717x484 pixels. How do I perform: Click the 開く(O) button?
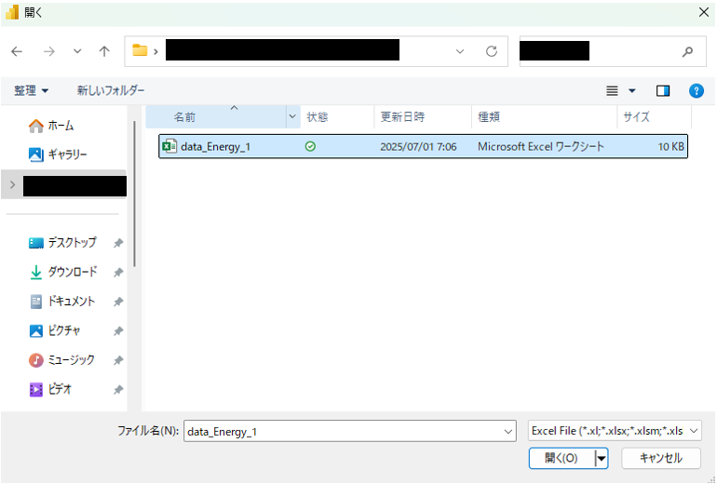(x=561, y=458)
